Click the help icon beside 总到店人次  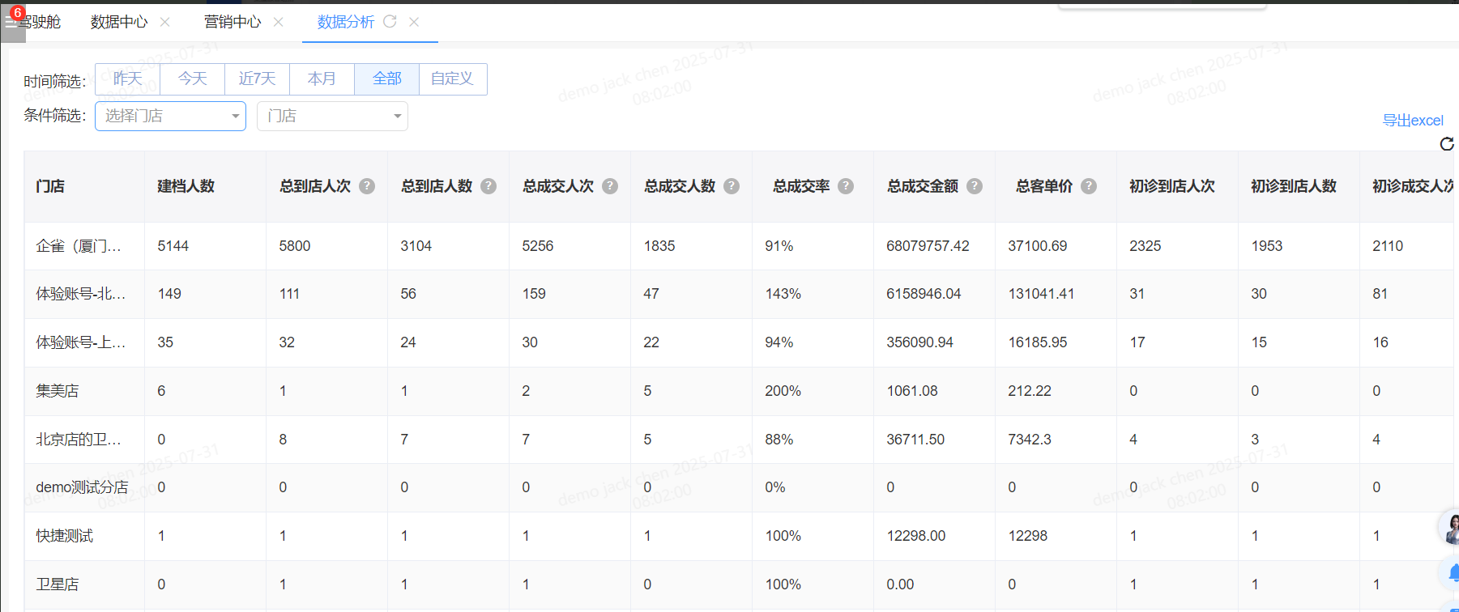367,186
